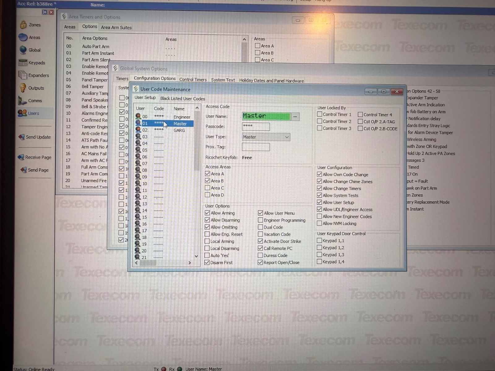Switch to Black Listed User Codes tab
Image resolution: width=495 pixels, height=371 pixels.
click(x=183, y=99)
